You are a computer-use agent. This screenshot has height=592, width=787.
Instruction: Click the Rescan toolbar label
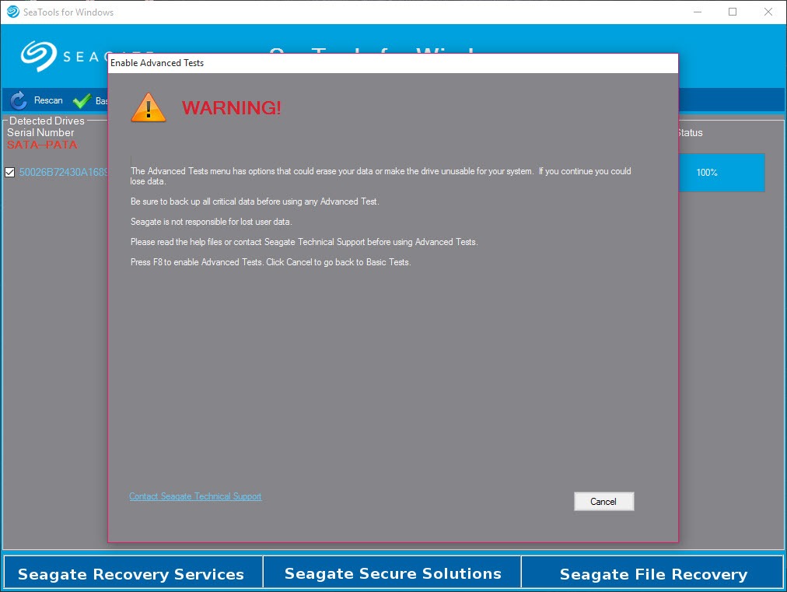(x=48, y=100)
